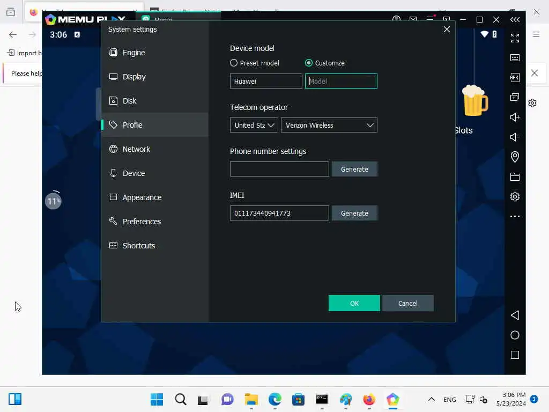Click the phone number input field
The image size is (549, 412).
pyautogui.click(x=279, y=169)
